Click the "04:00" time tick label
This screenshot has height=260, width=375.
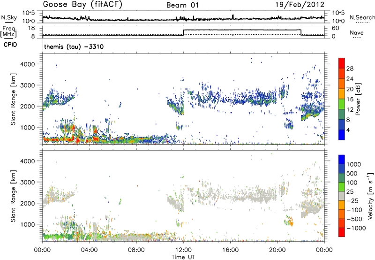pyautogui.click(x=89, y=250)
